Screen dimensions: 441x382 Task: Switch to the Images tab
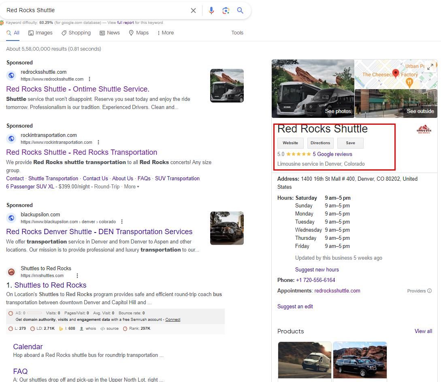click(x=40, y=33)
